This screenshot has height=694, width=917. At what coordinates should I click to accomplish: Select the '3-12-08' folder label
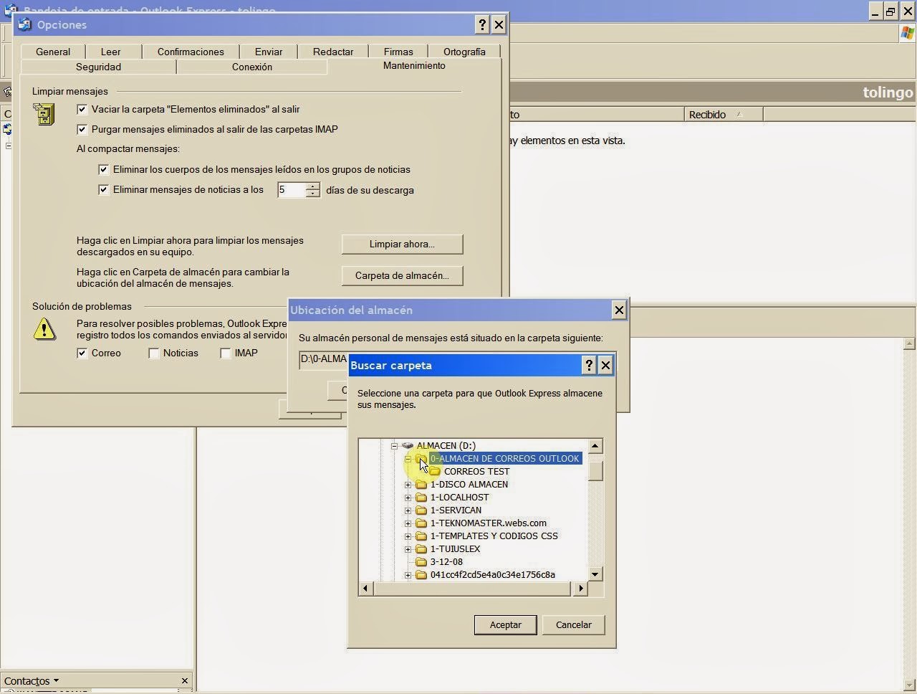[446, 561]
